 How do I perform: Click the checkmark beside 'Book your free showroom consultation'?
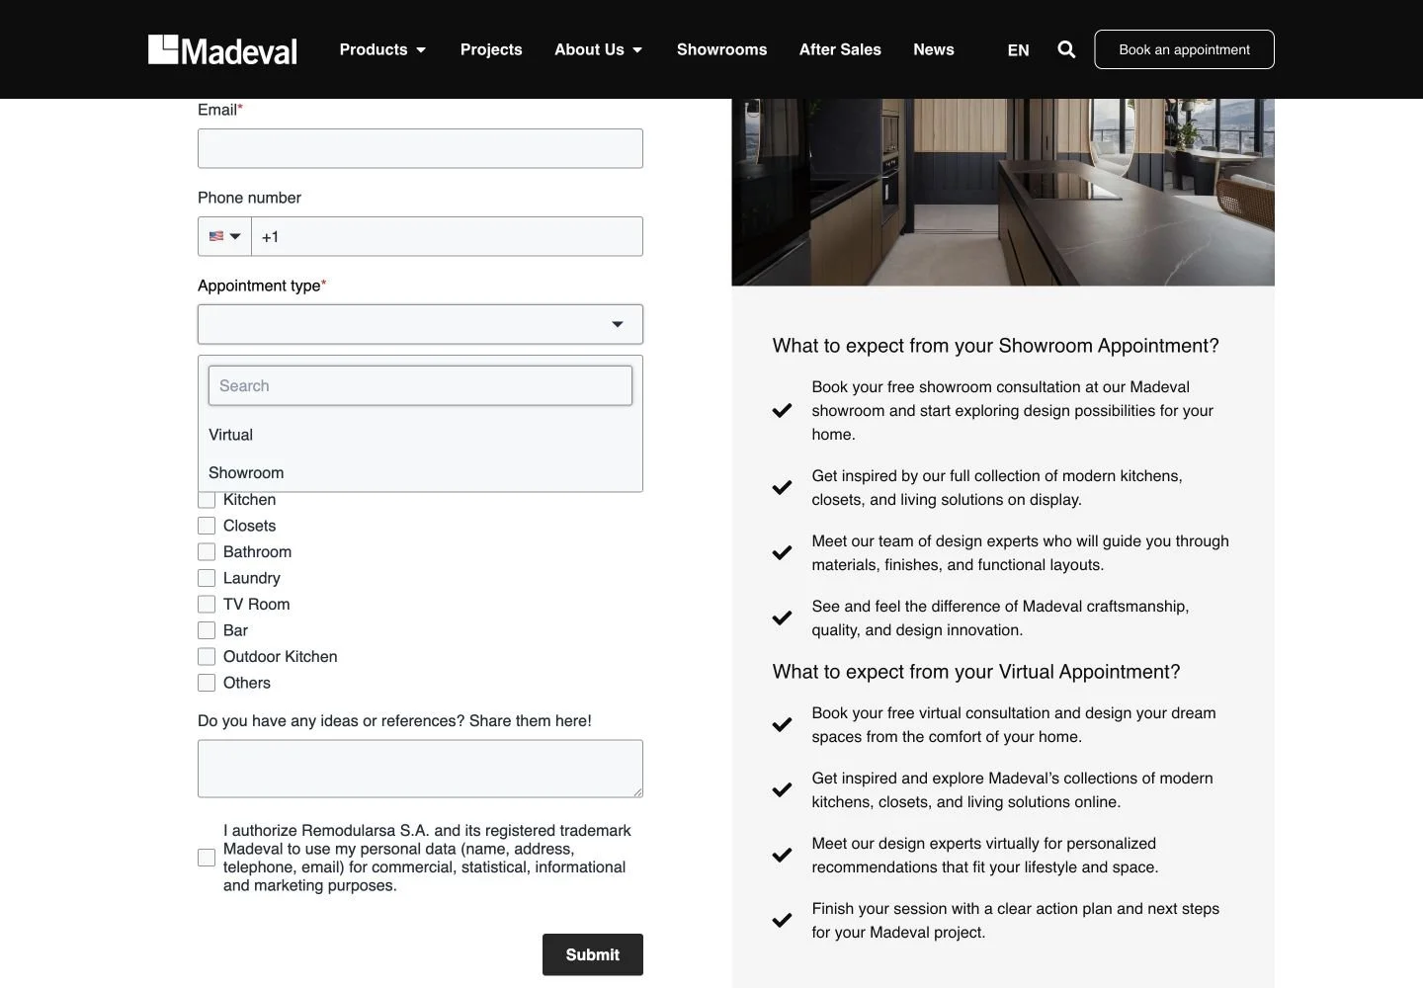point(782,410)
